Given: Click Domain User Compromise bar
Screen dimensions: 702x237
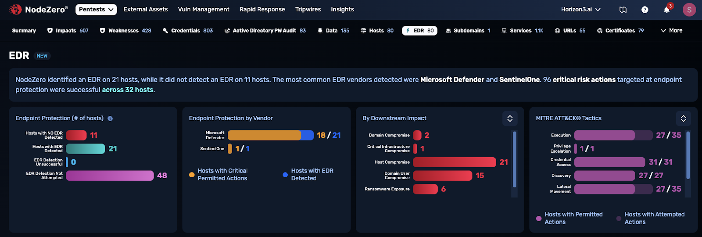Looking at the screenshot, I should pyautogui.click(x=443, y=176).
